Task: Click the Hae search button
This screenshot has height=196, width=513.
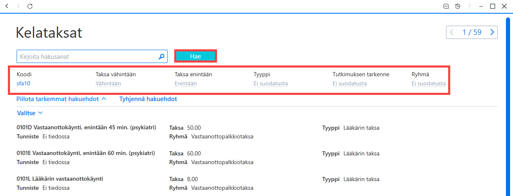Action: 195,56
